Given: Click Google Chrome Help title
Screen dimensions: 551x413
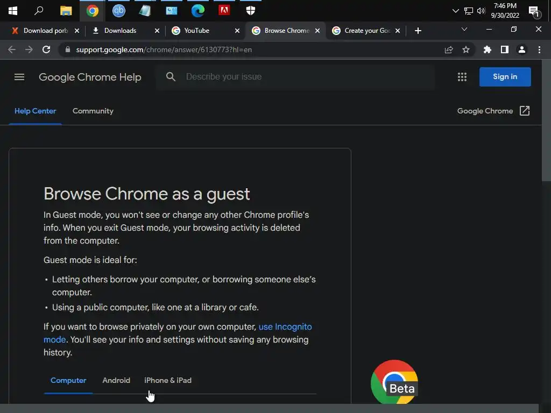Looking at the screenshot, I should (x=90, y=77).
